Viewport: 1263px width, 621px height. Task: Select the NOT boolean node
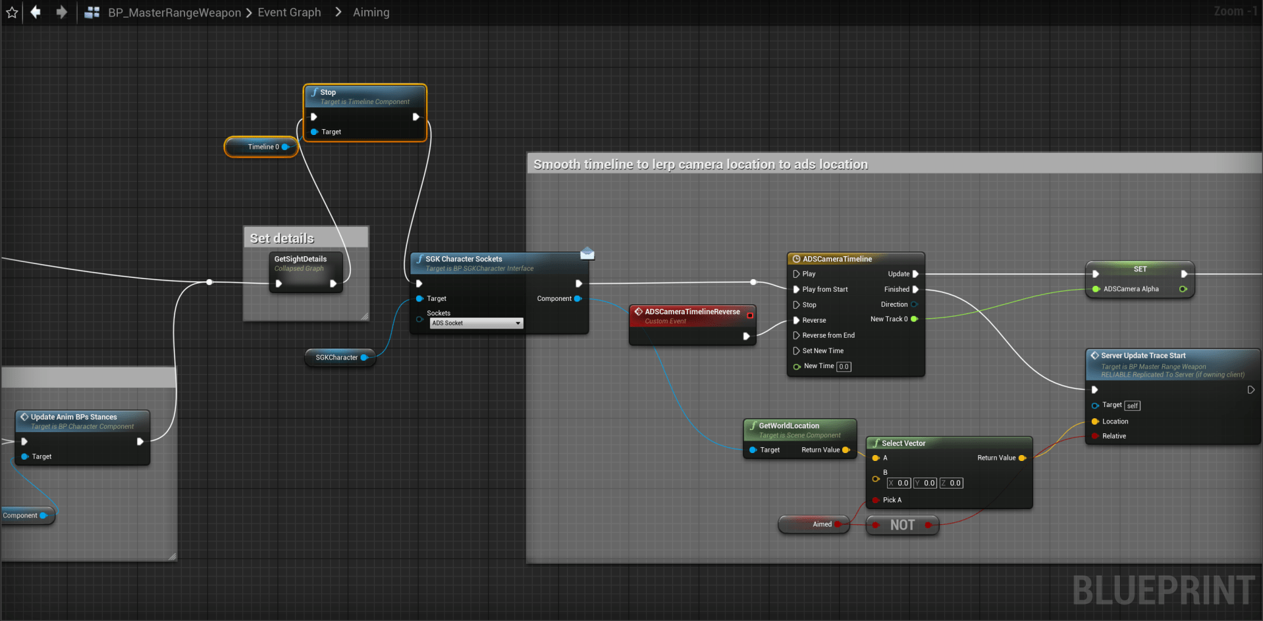902,525
